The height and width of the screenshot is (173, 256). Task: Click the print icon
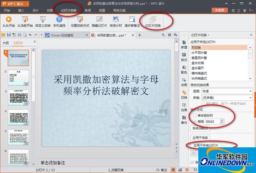point(20,35)
